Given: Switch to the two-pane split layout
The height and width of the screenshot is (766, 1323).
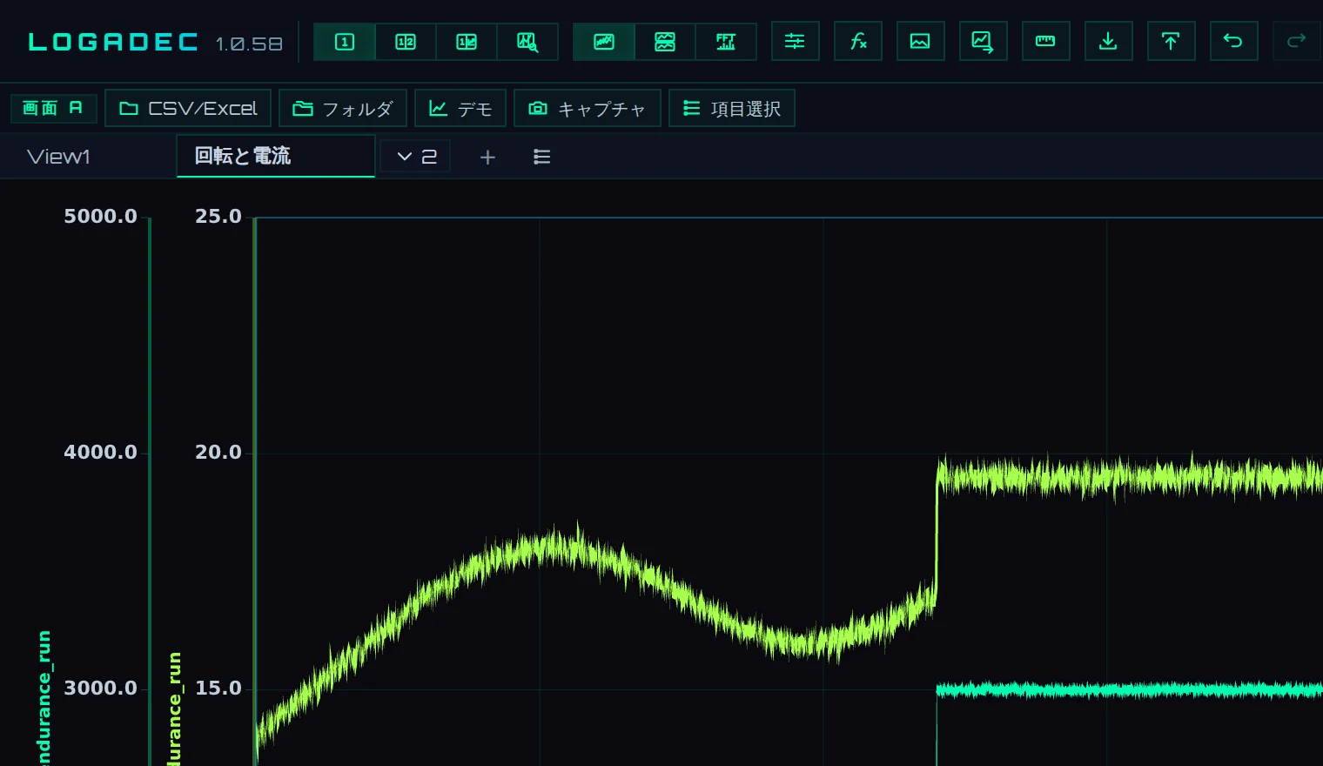Looking at the screenshot, I should click(x=406, y=42).
